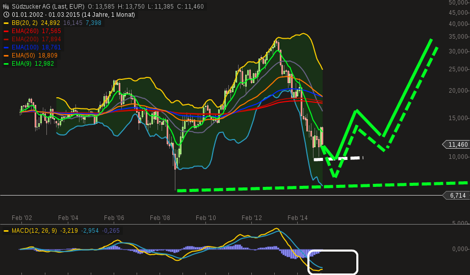Click the date range 01.01.2002 - 01.03.2015
The width and height of the screenshot is (470, 275).
46,15
